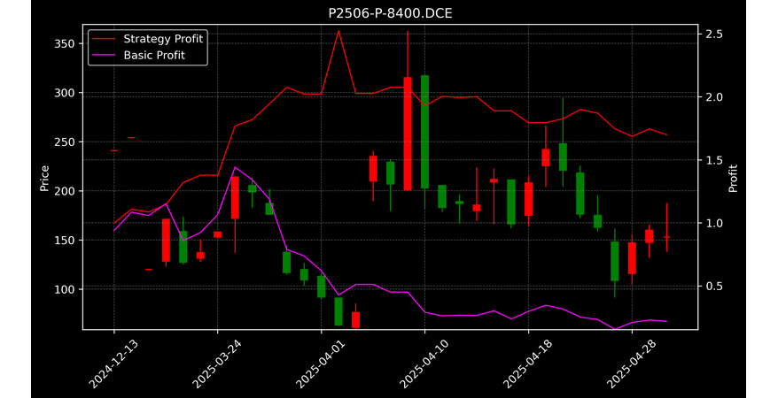This screenshot has width=778, height=398.
Task: Click the Strategy Profit peak near 2025-04-01
Action: click(338, 31)
